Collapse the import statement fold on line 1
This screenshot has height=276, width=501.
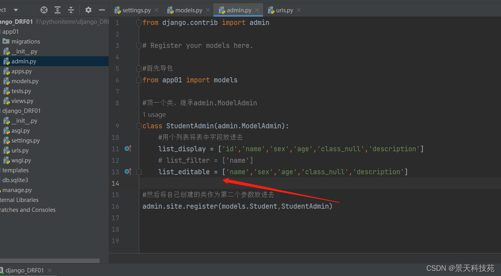(x=138, y=23)
